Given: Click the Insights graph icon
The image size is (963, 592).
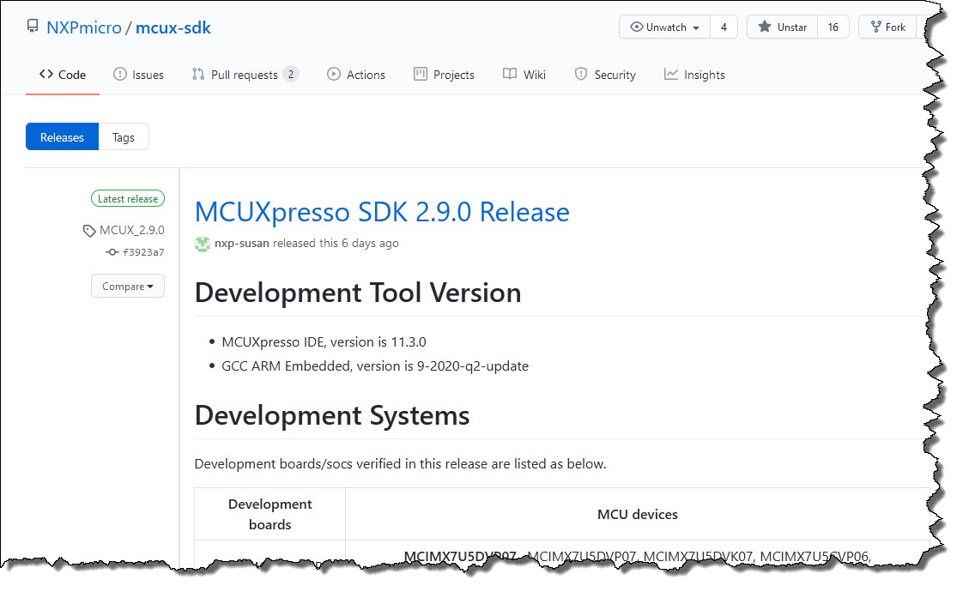Looking at the screenshot, I should pyautogui.click(x=669, y=75).
